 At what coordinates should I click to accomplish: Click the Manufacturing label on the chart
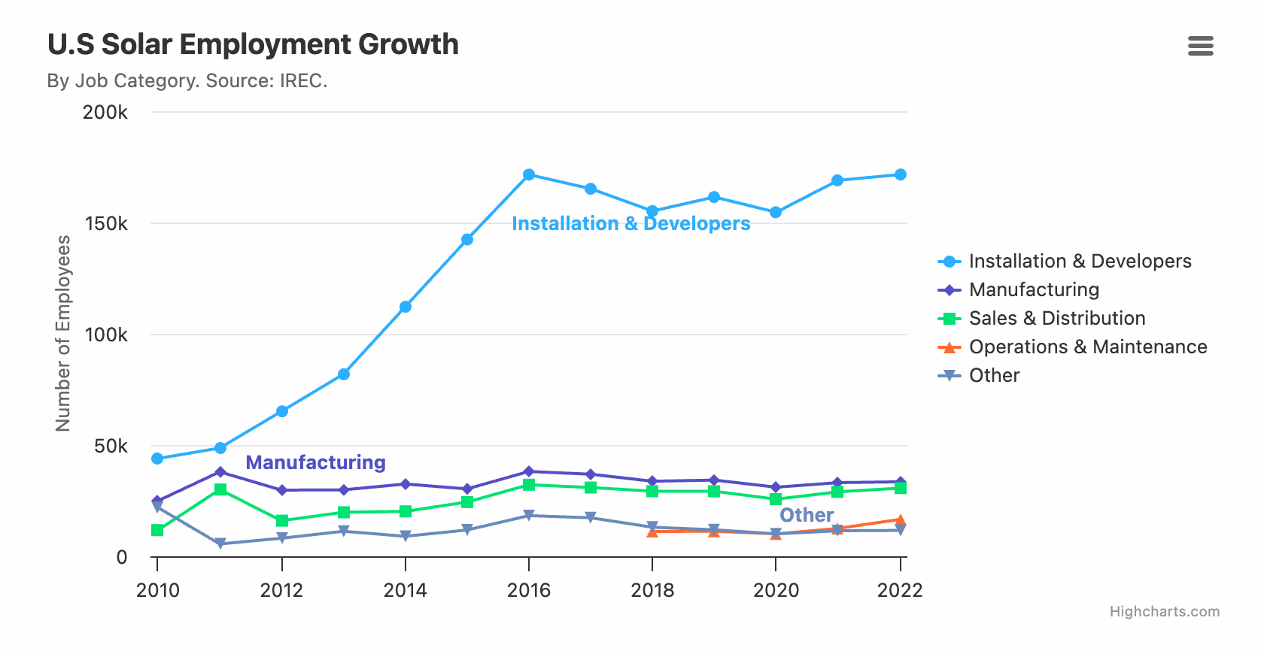coord(315,462)
